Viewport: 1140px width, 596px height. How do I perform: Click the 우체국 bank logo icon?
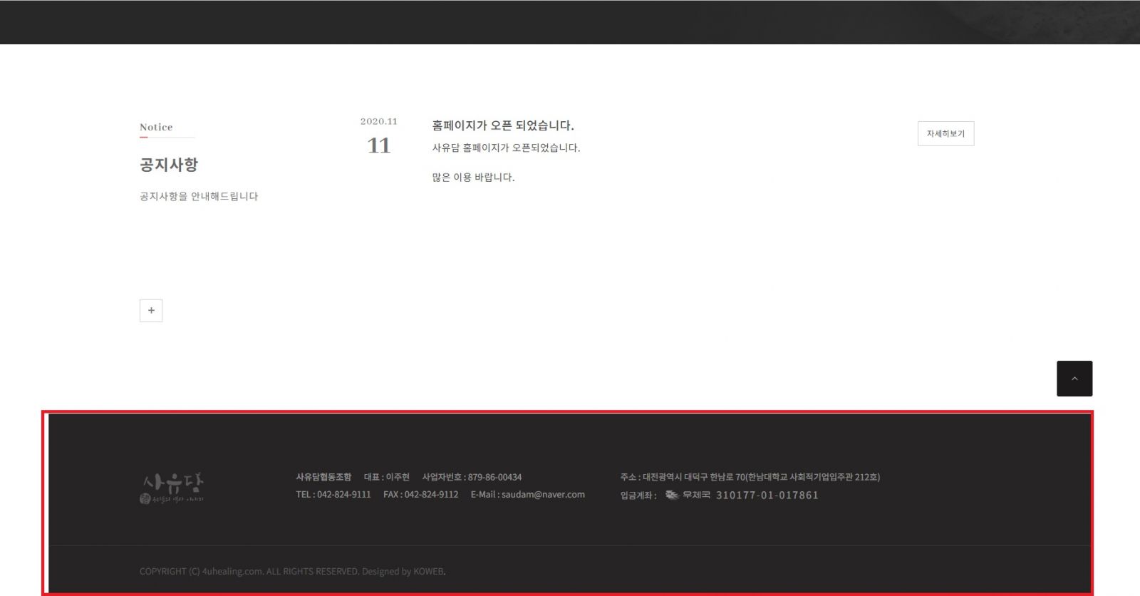point(672,495)
